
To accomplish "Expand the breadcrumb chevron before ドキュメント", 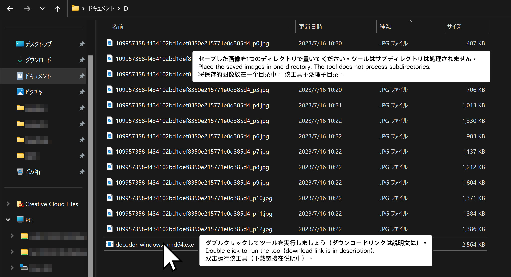I will click(83, 9).
